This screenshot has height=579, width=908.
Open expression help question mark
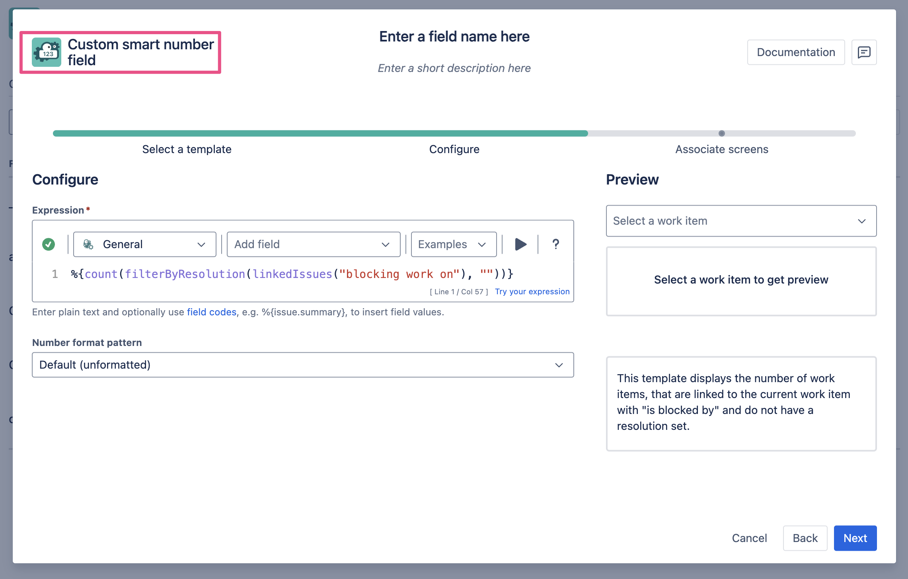pos(555,244)
